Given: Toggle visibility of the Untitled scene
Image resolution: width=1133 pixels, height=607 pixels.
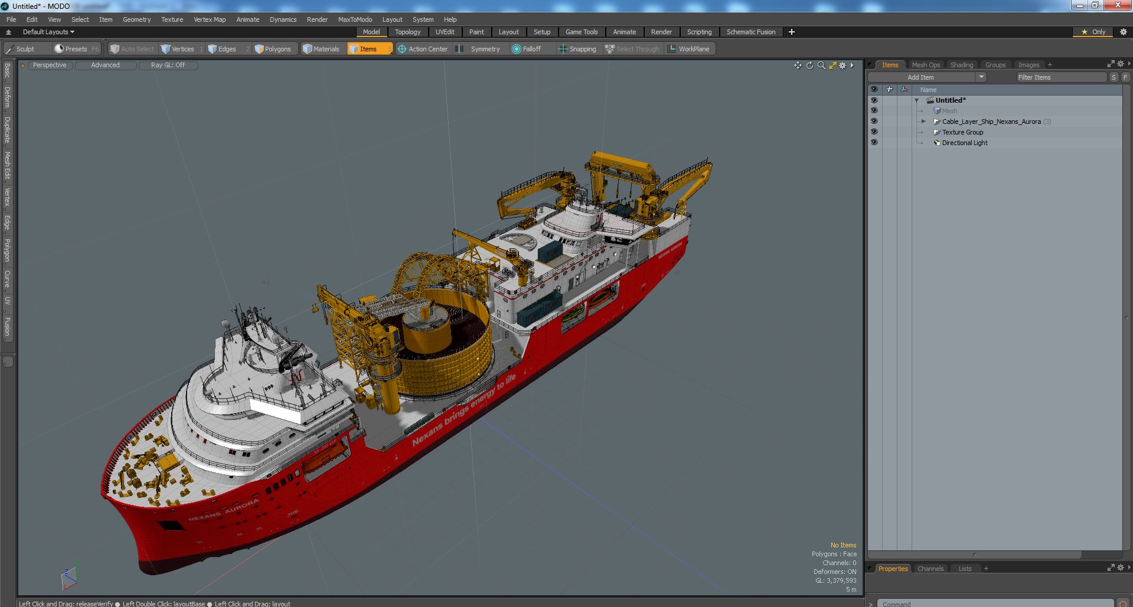Looking at the screenshot, I should pyautogui.click(x=874, y=100).
